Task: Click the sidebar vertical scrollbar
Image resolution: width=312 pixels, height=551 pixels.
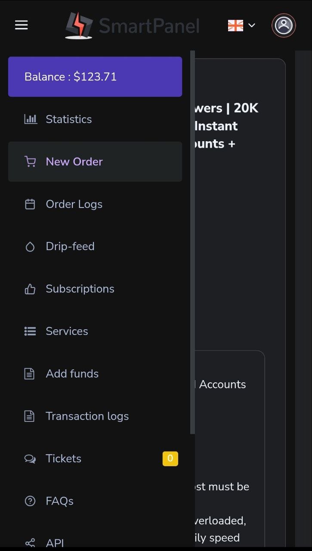Action: (x=192, y=241)
